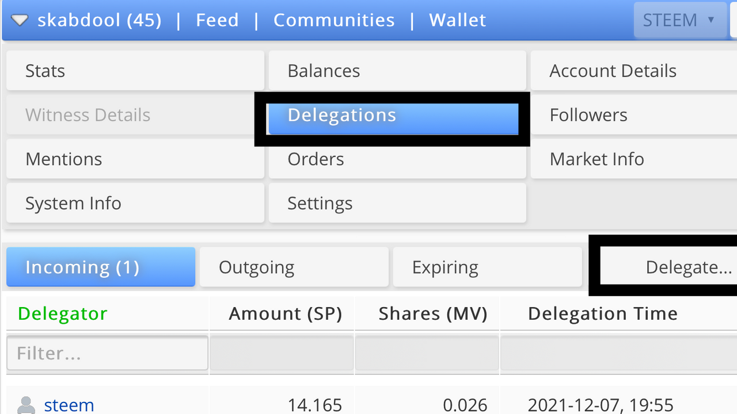Open the Witness Details section
737x414 pixels.
tap(135, 115)
